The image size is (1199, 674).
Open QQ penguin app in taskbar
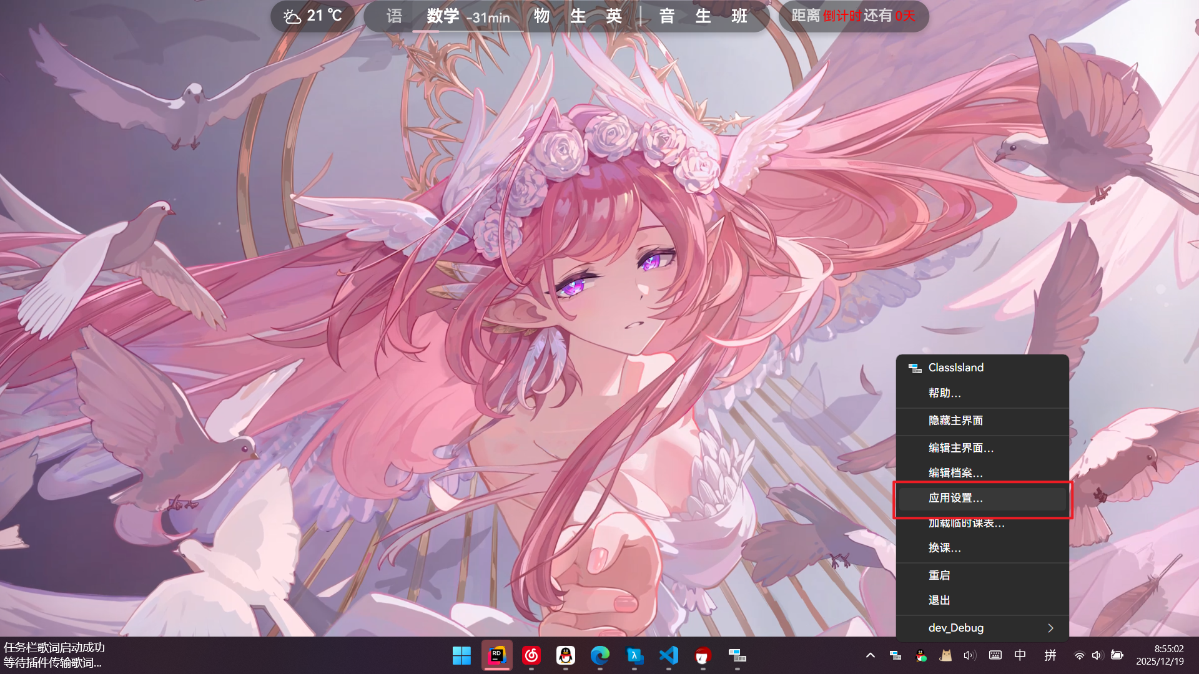566,655
